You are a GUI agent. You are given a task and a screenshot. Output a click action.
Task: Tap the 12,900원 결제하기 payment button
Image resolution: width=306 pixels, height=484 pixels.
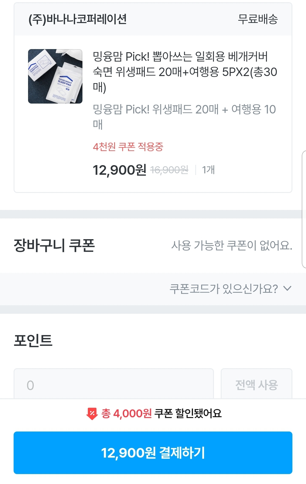coord(153,453)
